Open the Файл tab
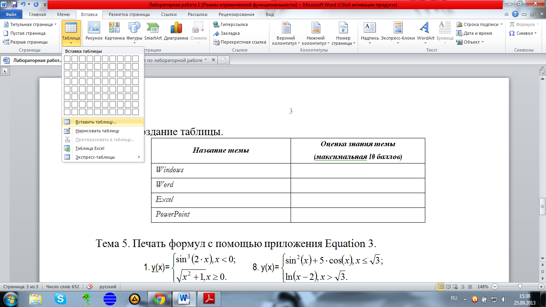This screenshot has width=546, height=307. pos(11,14)
